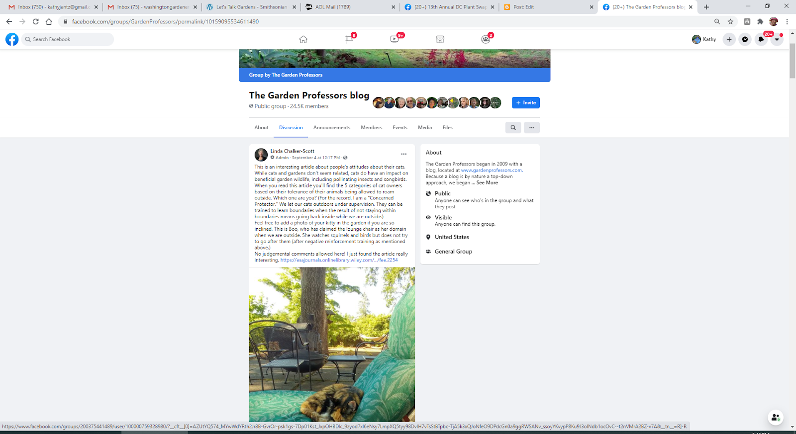
Task: Switch to the Announcements tab
Action: (332, 128)
